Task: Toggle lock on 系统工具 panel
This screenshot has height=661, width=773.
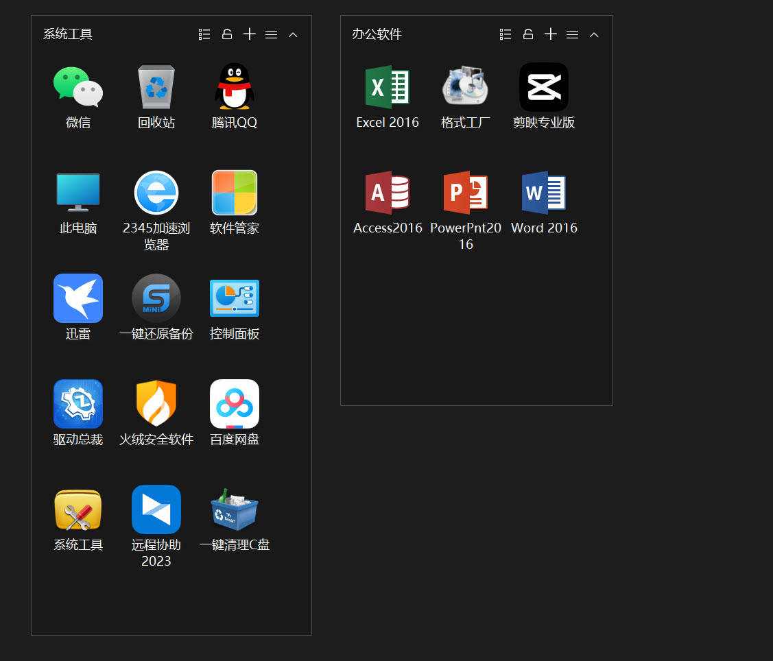Action: tap(227, 34)
